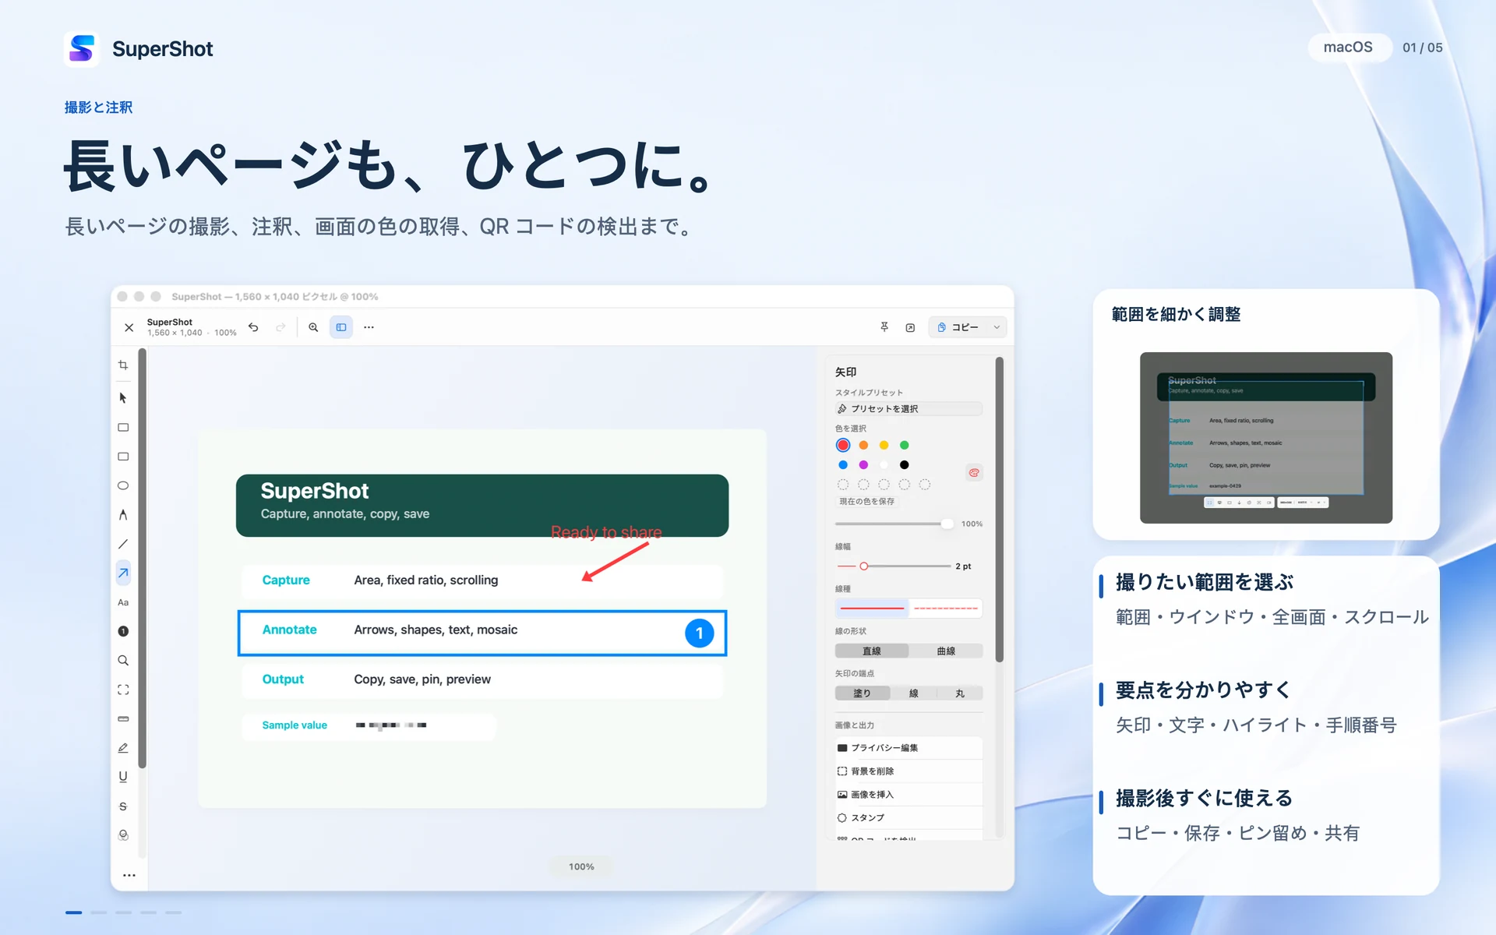Click the SuperShot logo icon
1496x935 pixels.
(82, 48)
